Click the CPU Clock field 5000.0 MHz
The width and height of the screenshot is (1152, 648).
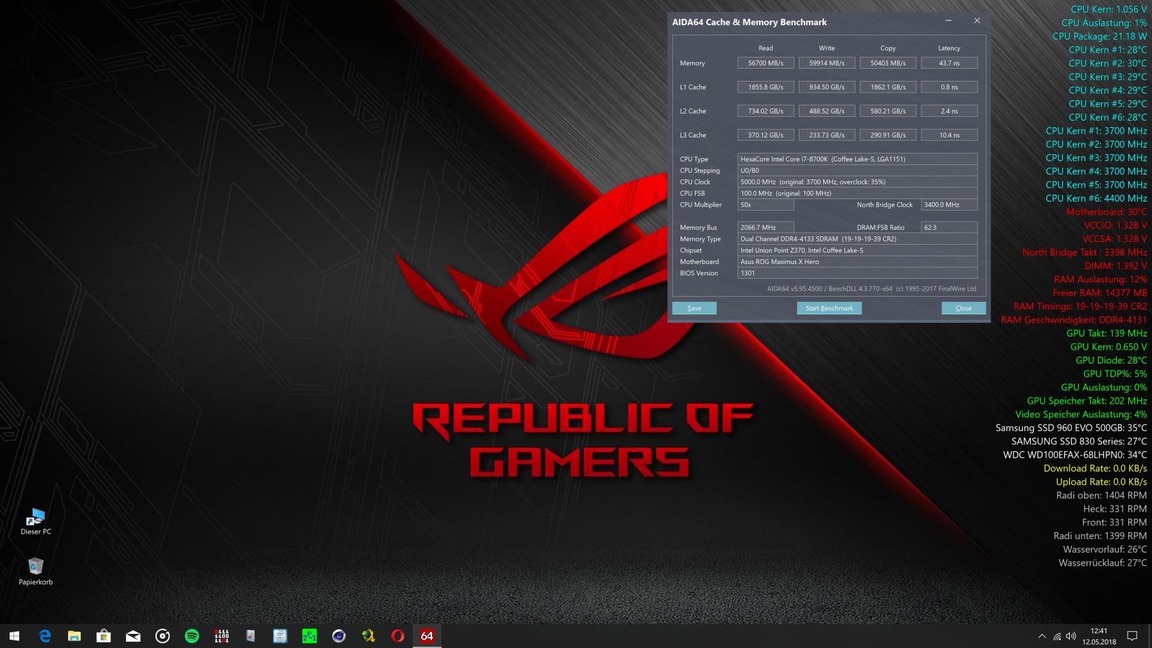click(x=857, y=182)
